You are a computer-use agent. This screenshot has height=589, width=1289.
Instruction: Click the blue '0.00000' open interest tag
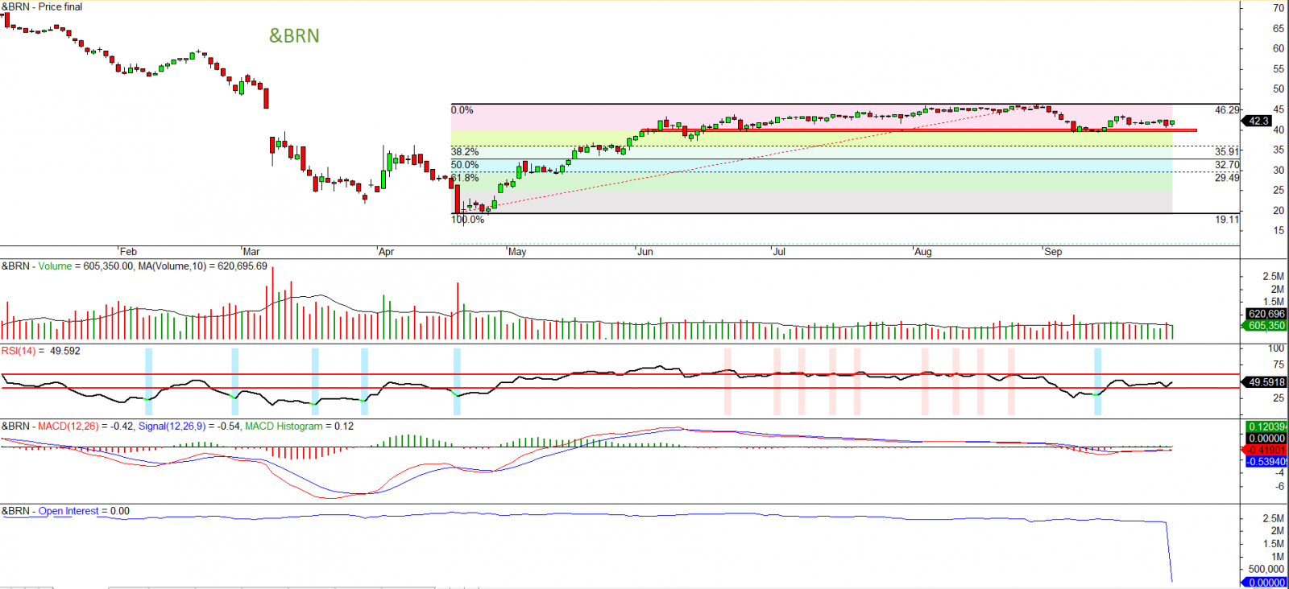1266,583
